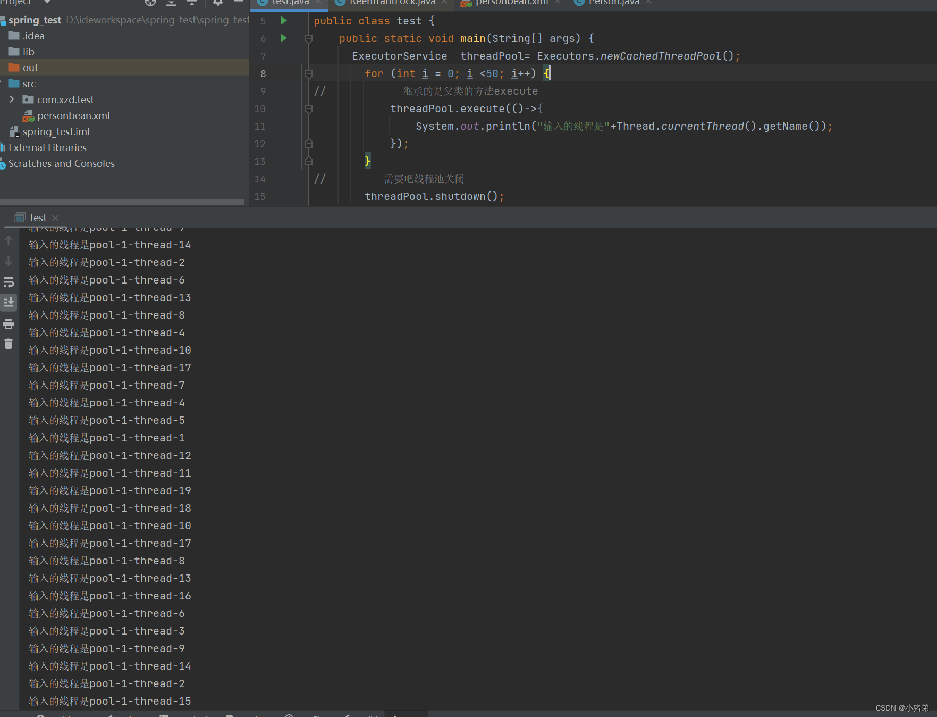
Task: Clear all console output with trash icon
Action: click(x=9, y=344)
